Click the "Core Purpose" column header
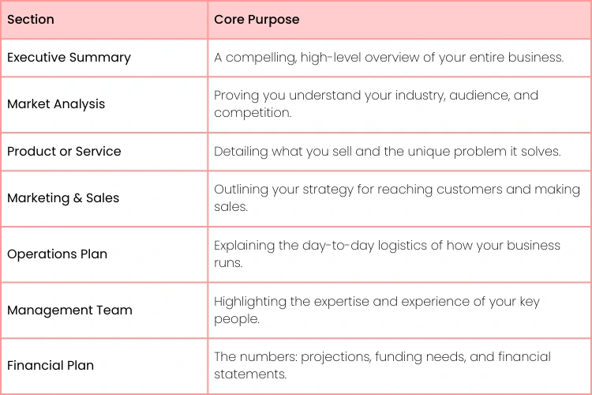Screen dimensions: 592x395 [257, 20]
